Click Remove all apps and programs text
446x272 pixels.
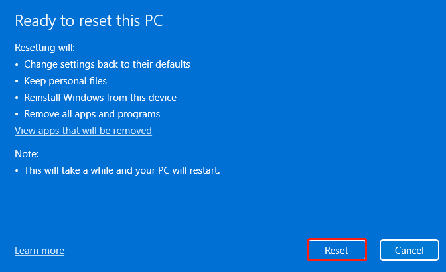click(92, 114)
